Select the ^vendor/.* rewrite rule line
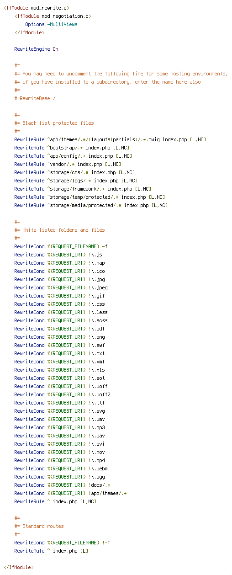 68,164
